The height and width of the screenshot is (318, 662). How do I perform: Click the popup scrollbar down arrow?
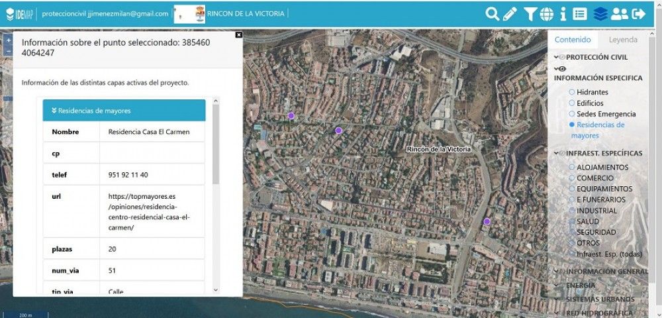tap(216, 290)
